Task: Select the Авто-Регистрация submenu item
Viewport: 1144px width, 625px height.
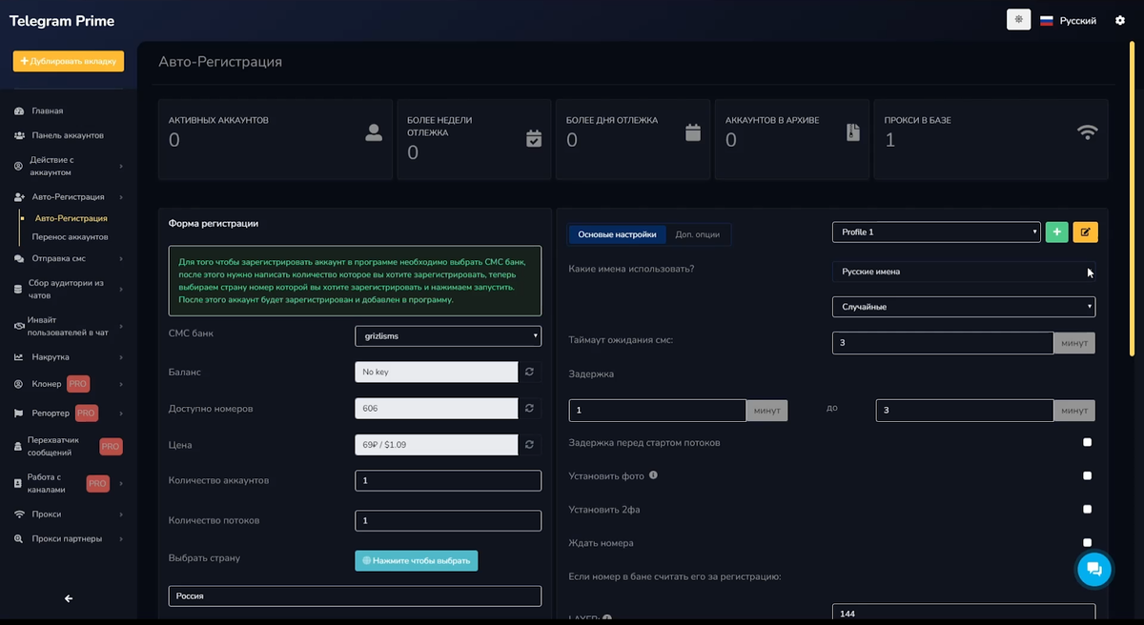Action: (71, 218)
